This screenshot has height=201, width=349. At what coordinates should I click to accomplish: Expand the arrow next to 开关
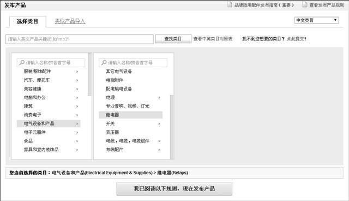159,123
